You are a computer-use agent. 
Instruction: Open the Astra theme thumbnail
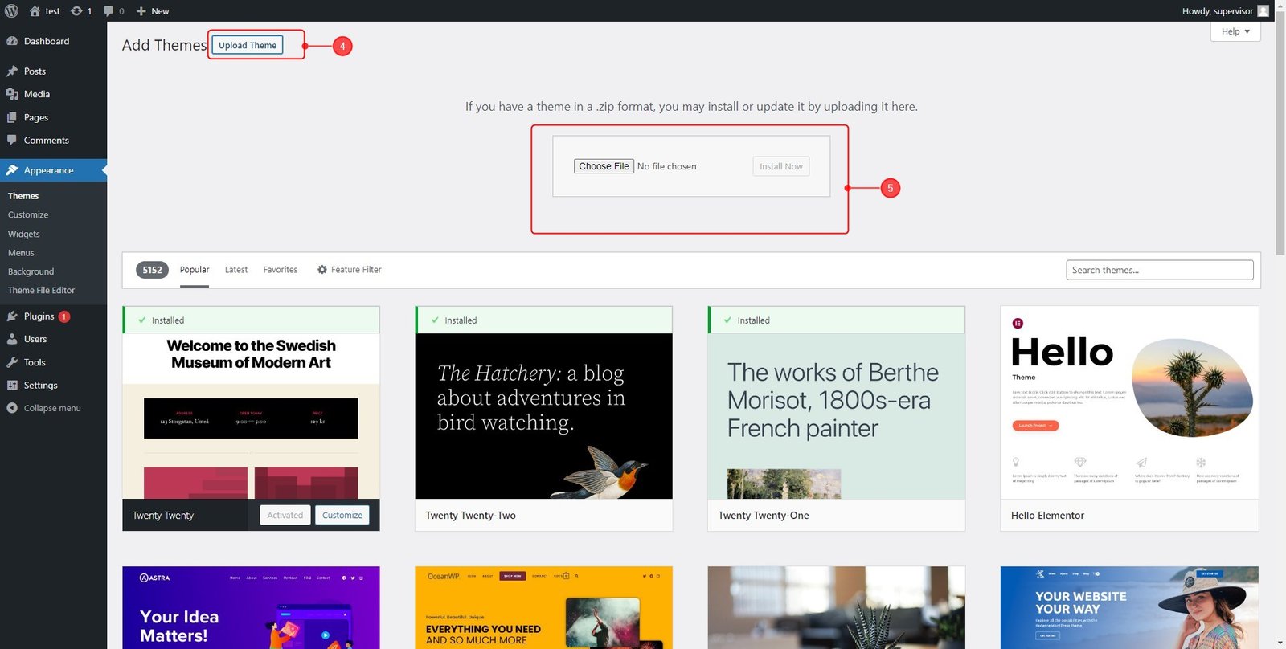point(251,607)
